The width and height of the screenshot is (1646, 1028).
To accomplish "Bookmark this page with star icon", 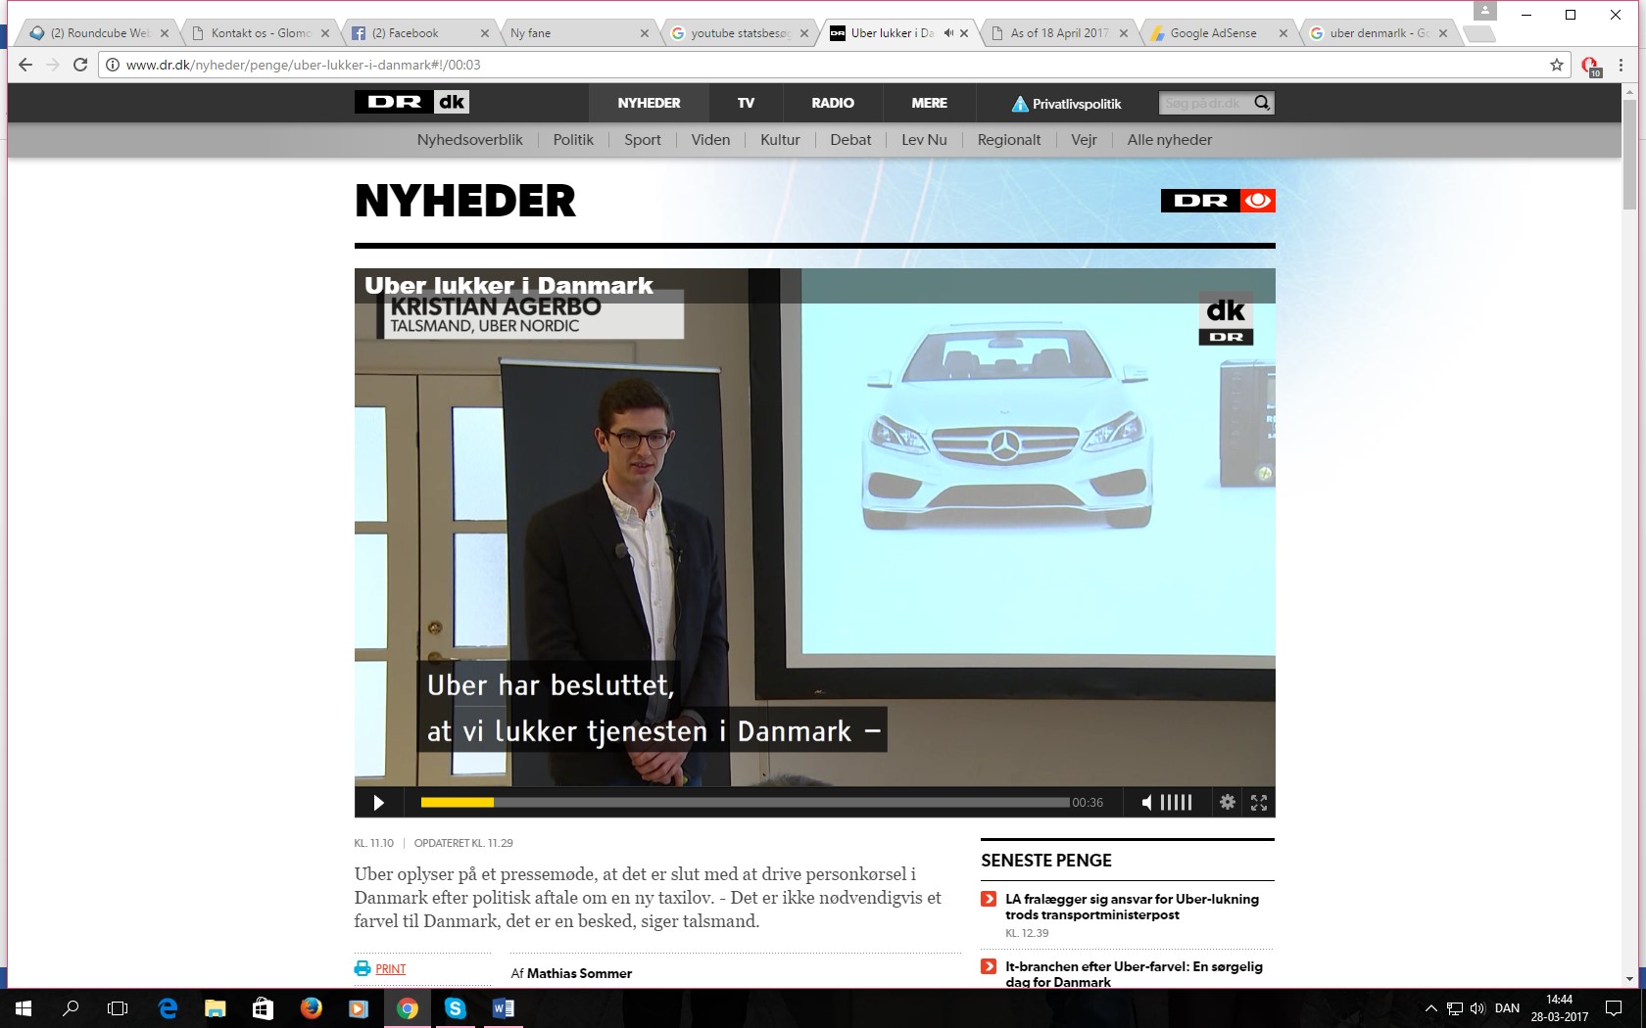I will (x=1557, y=65).
